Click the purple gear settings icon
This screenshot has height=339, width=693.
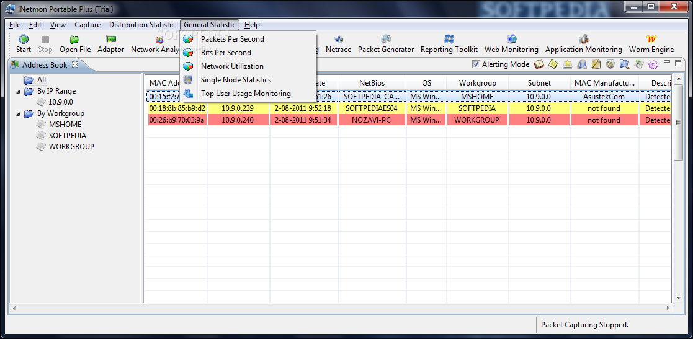pyautogui.click(x=653, y=65)
